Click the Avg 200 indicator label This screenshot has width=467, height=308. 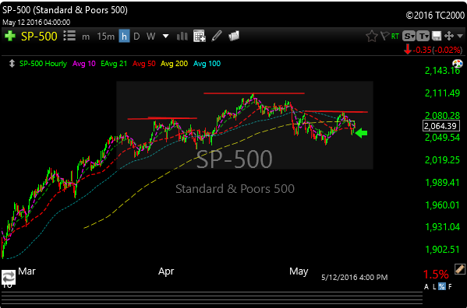[x=174, y=64]
